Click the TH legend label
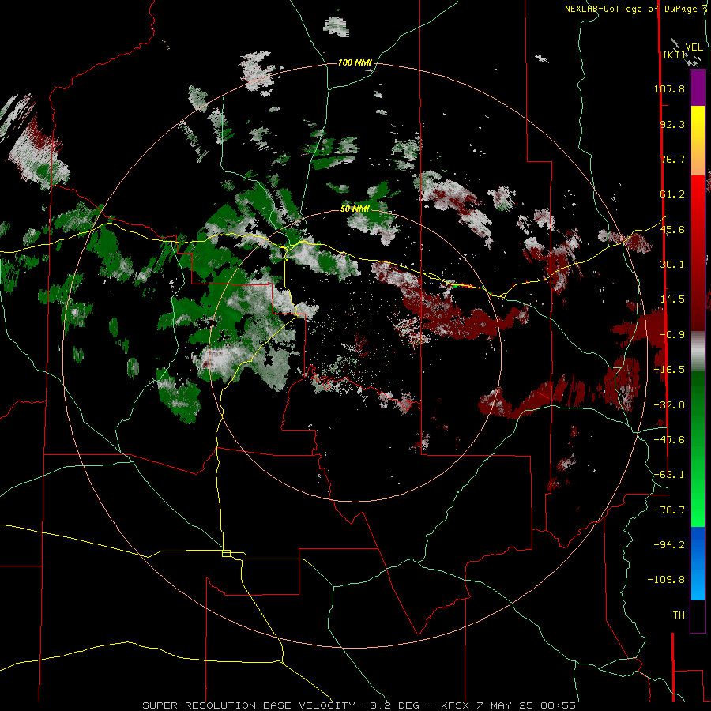 click(x=679, y=615)
